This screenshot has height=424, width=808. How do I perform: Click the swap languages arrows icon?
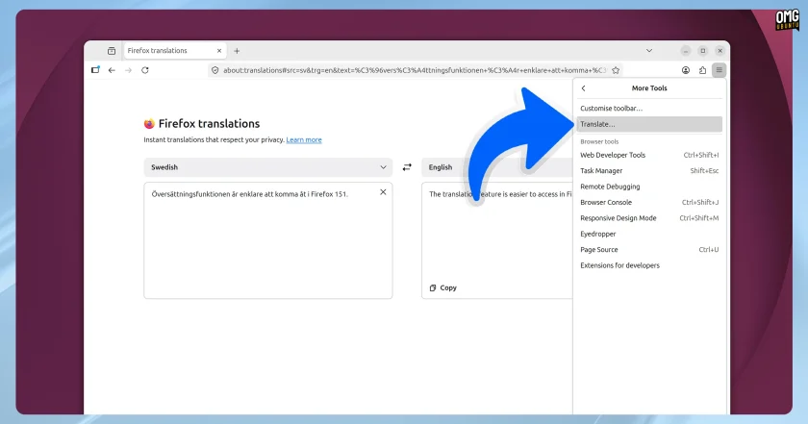(407, 167)
